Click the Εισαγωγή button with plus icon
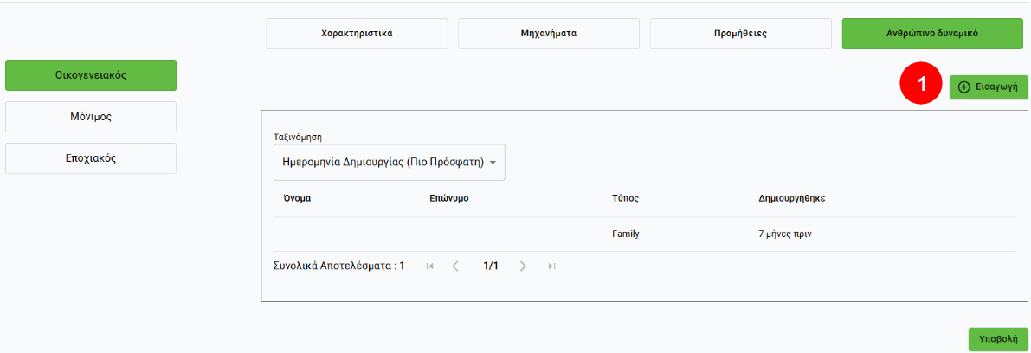Image resolution: width=1031 pixels, height=353 pixels. (x=989, y=87)
